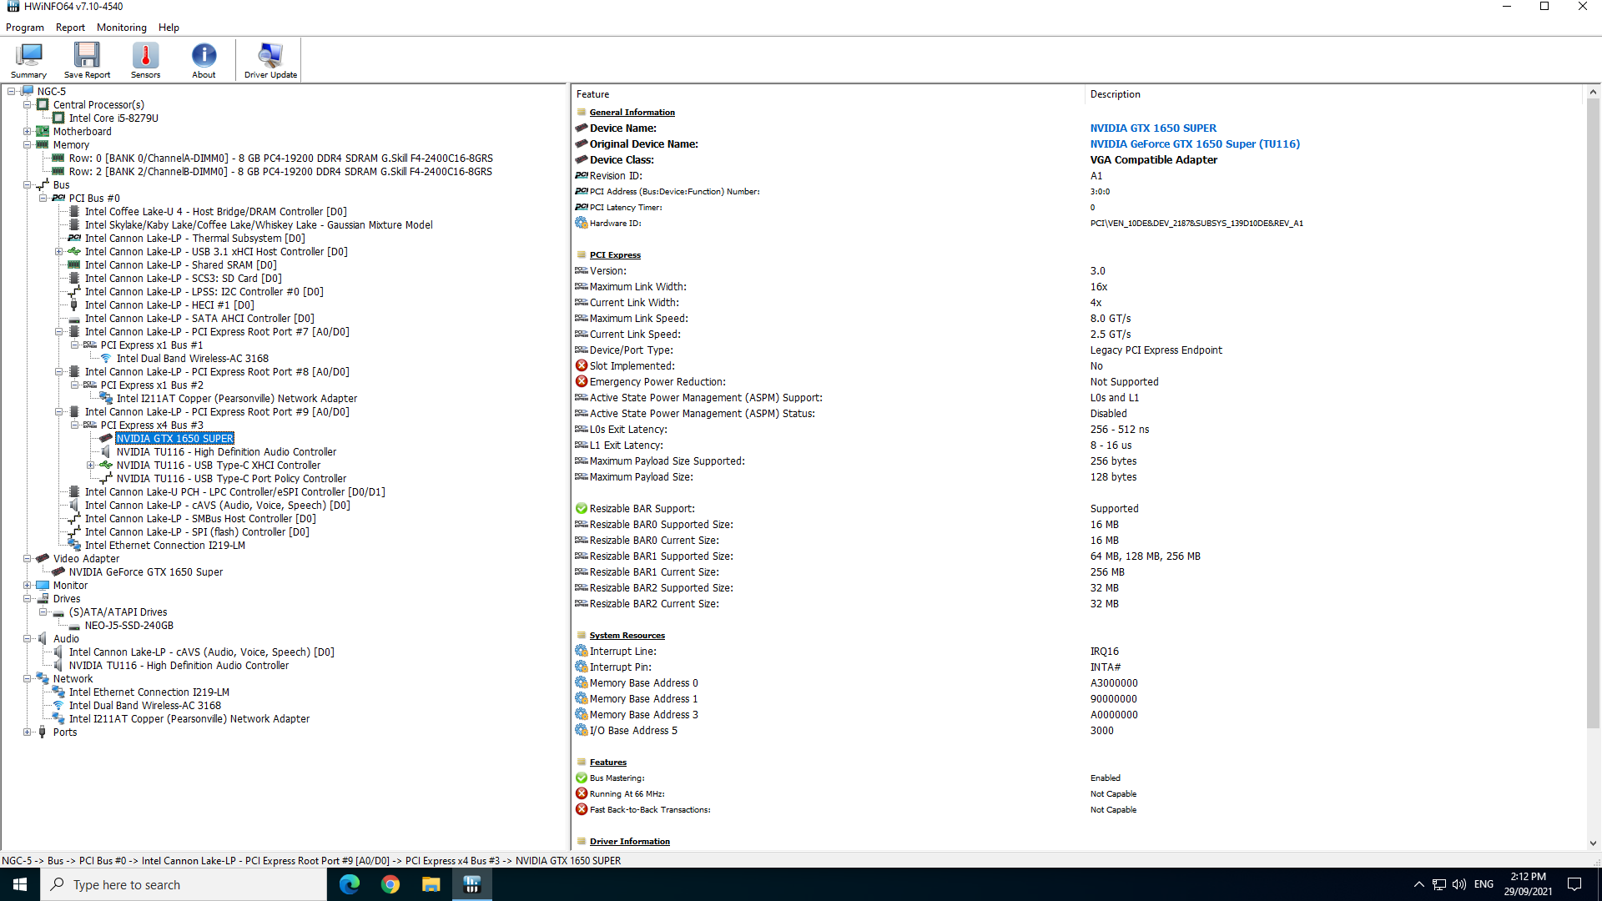Open the Report menu
The image size is (1602, 901).
click(70, 28)
